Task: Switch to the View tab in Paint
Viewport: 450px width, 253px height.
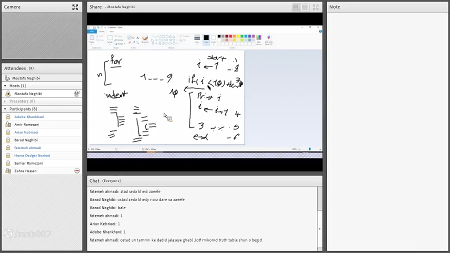Action: click(x=111, y=31)
